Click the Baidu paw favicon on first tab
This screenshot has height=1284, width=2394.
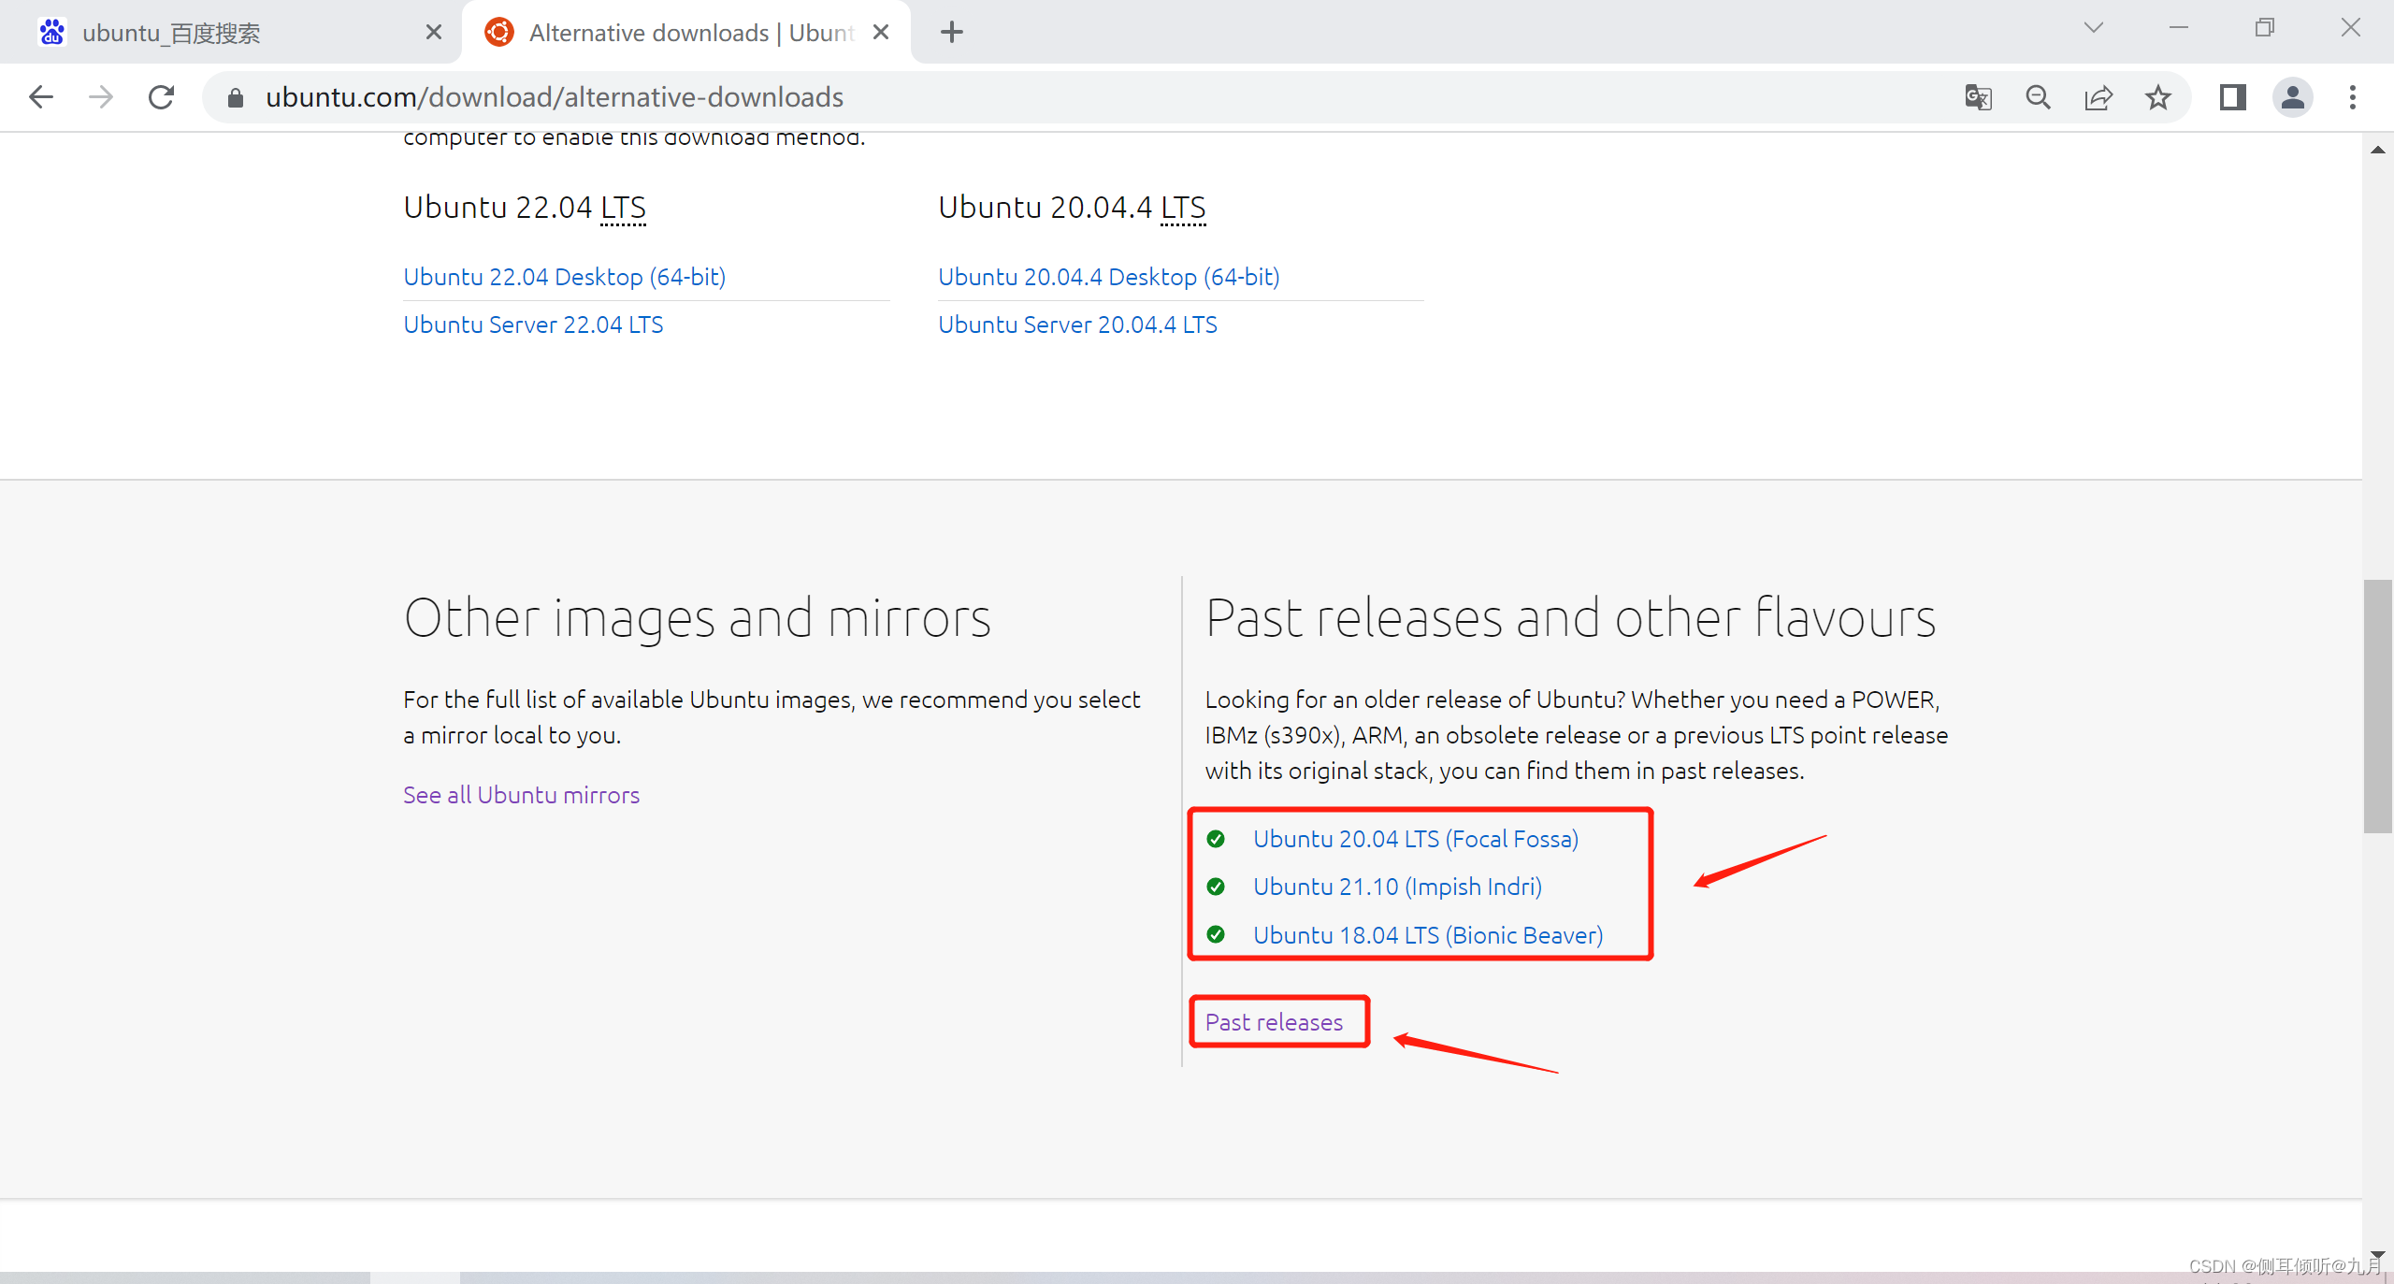point(52,33)
